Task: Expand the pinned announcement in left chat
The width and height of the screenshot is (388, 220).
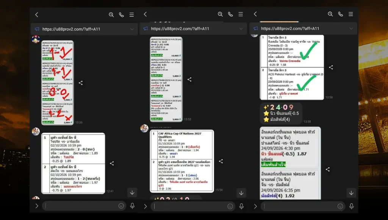Action: (x=132, y=29)
